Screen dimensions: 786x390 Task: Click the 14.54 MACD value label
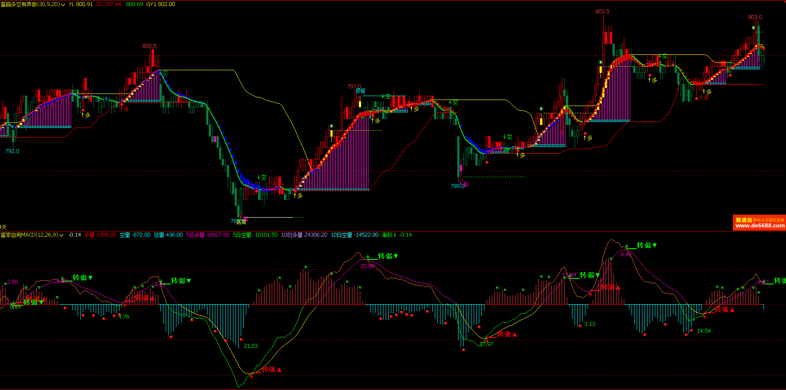(x=704, y=331)
